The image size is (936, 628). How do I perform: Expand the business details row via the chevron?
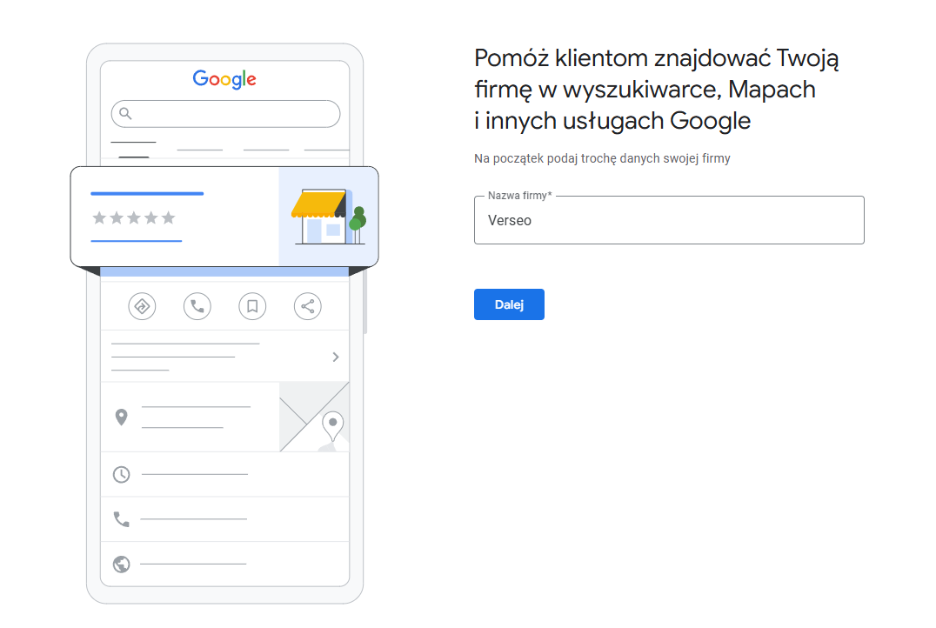(x=335, y=356)
